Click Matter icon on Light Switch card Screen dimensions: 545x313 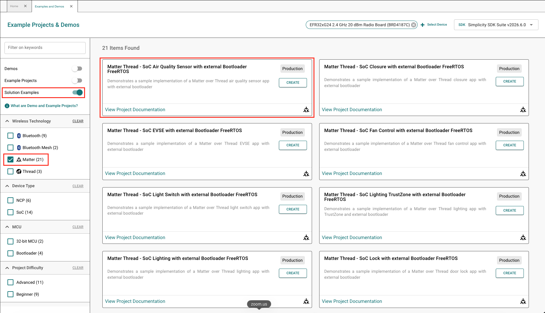(x=306, y=238)
